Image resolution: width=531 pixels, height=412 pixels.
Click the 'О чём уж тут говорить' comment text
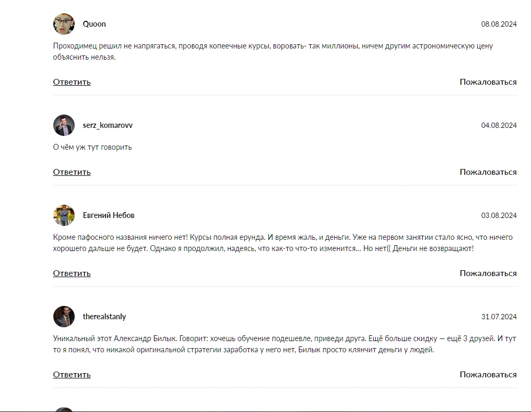click(x=92, y=147)
